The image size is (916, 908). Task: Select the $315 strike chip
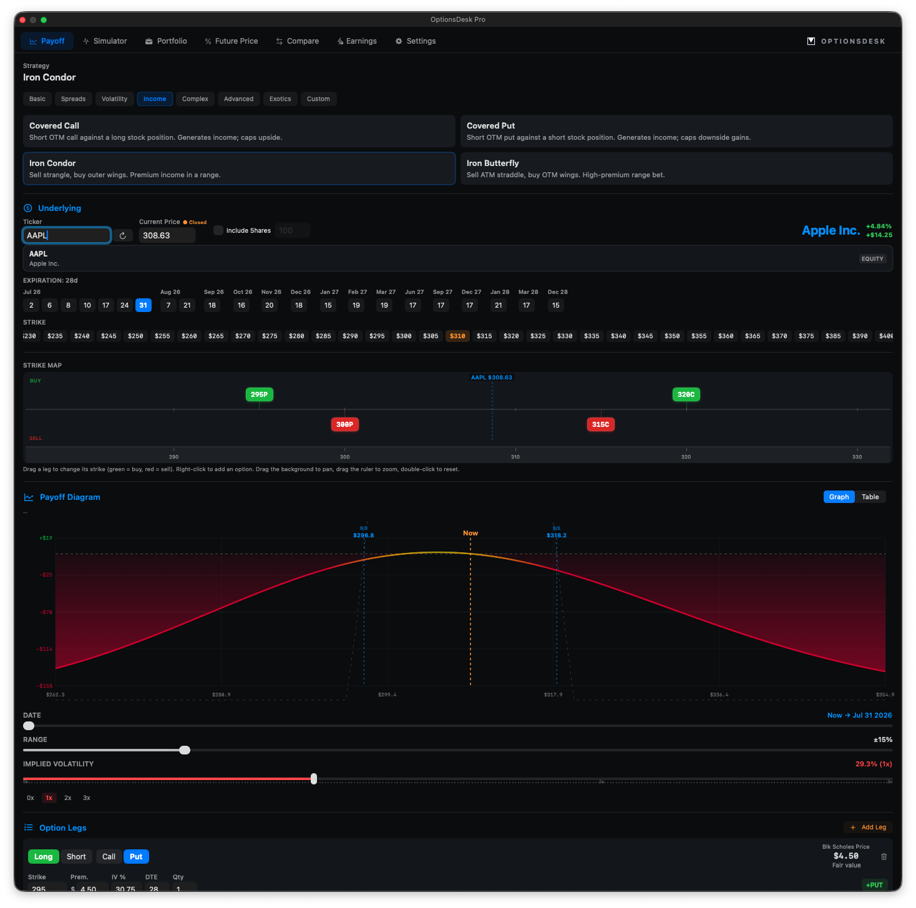pyautogui.click(x=484, y=336)
